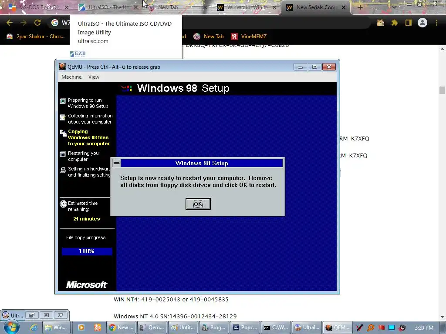Go forward in the browser
Screen dimensions: 446x334
coord(24,23)
